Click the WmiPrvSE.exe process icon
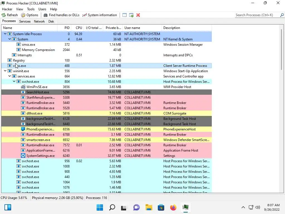This screenshot has width=285, height=214. click(x=23, y=87)
